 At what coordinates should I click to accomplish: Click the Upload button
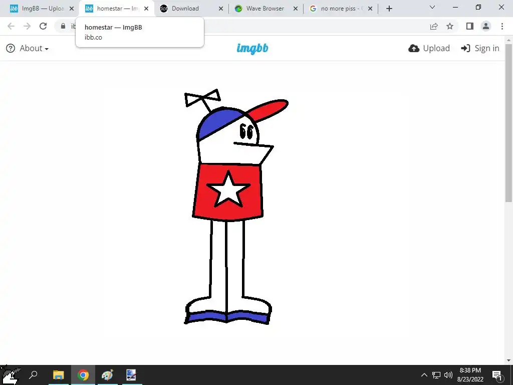coord(429,48)
